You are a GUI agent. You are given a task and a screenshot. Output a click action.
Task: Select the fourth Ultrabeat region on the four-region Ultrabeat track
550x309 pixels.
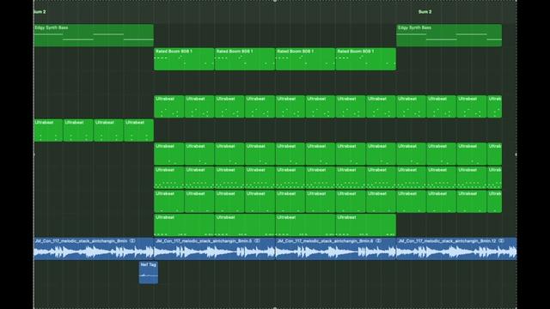tap(138, 130)
